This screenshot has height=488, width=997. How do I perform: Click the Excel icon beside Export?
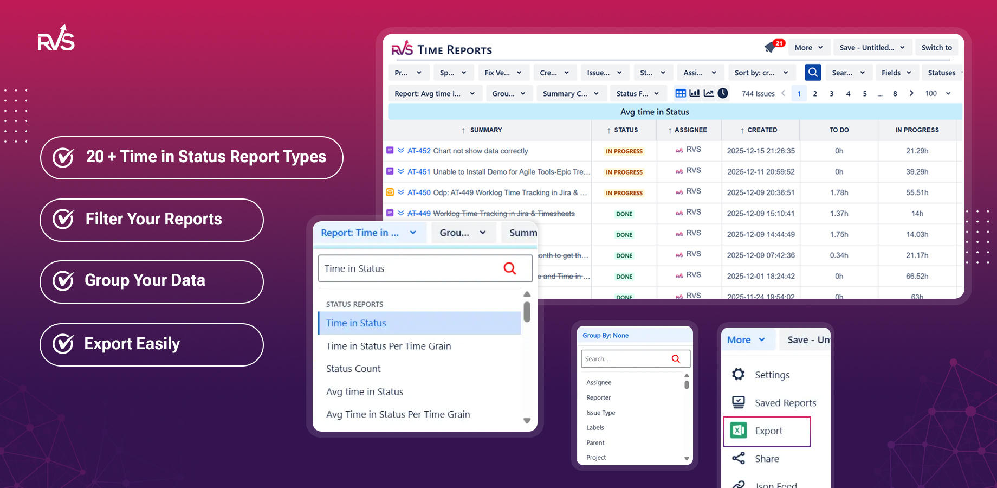738,431
